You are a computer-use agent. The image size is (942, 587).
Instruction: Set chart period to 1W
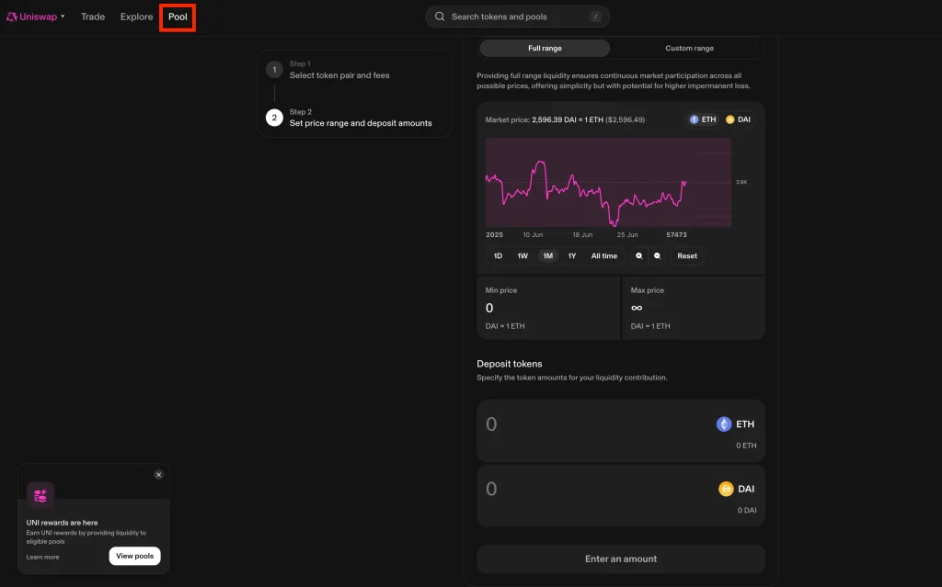point(523,256)
